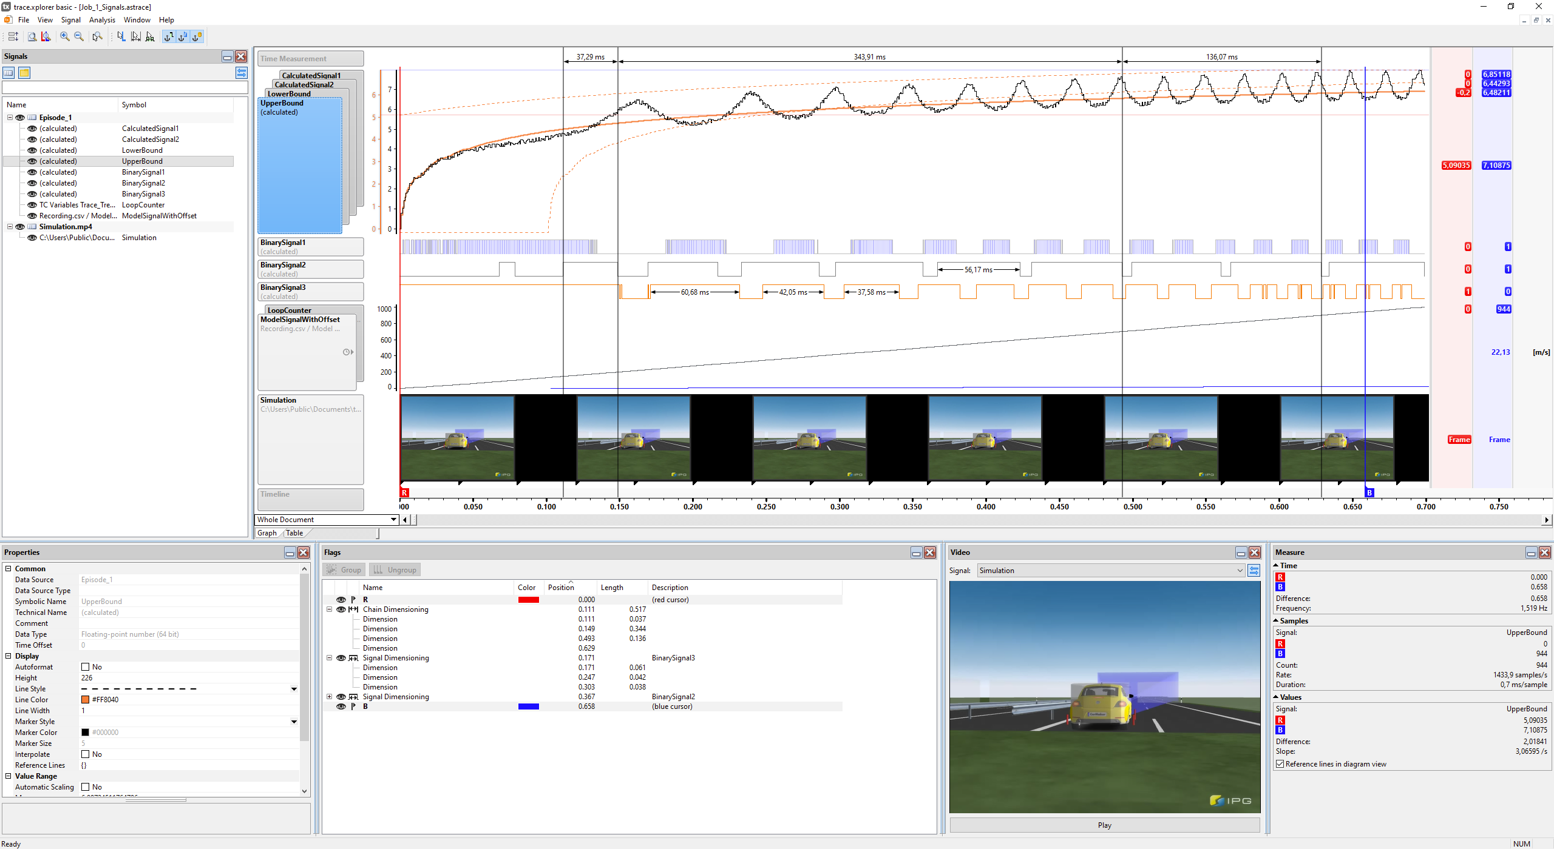
Task: Toggle the anchor-to-flags snapping icon
Action: 183,36
